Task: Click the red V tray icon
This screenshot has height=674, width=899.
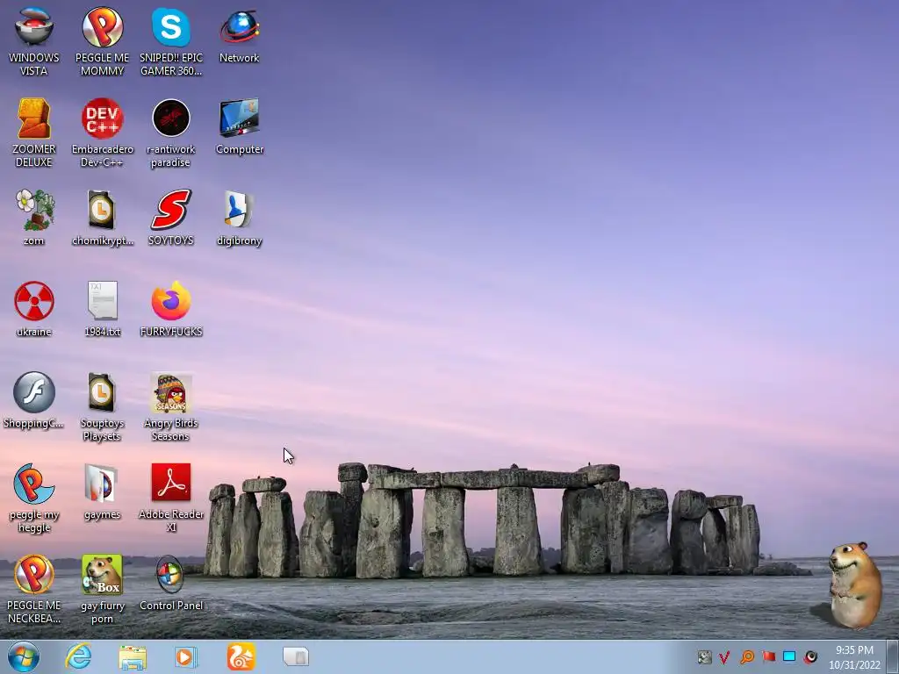Action: coord(724,657)
